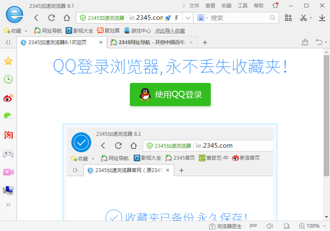Expand the favorites bar dropdown arrow

click(26, 31)
